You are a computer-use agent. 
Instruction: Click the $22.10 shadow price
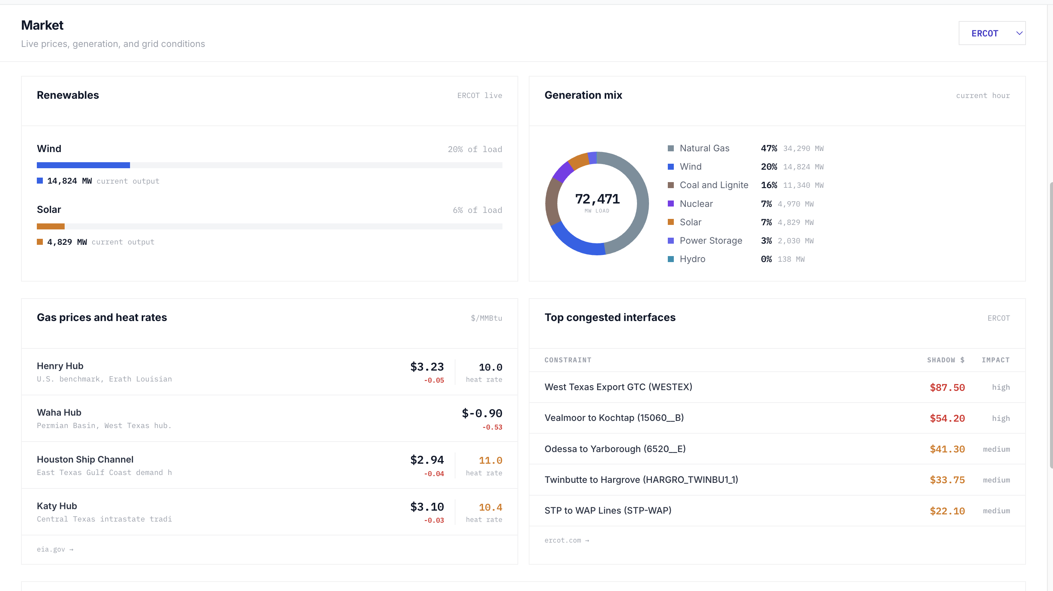947,511
